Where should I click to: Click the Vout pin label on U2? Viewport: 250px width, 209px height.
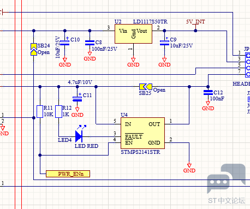[142, 31]
